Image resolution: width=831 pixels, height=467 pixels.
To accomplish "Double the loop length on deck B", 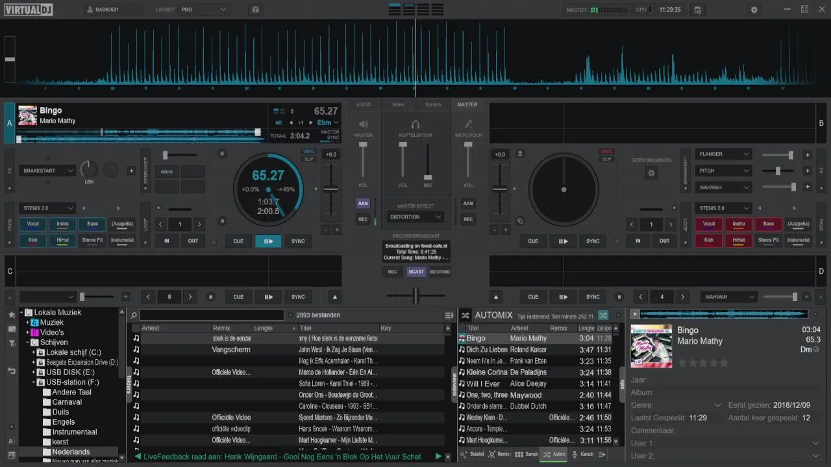I will pos(671,224).
